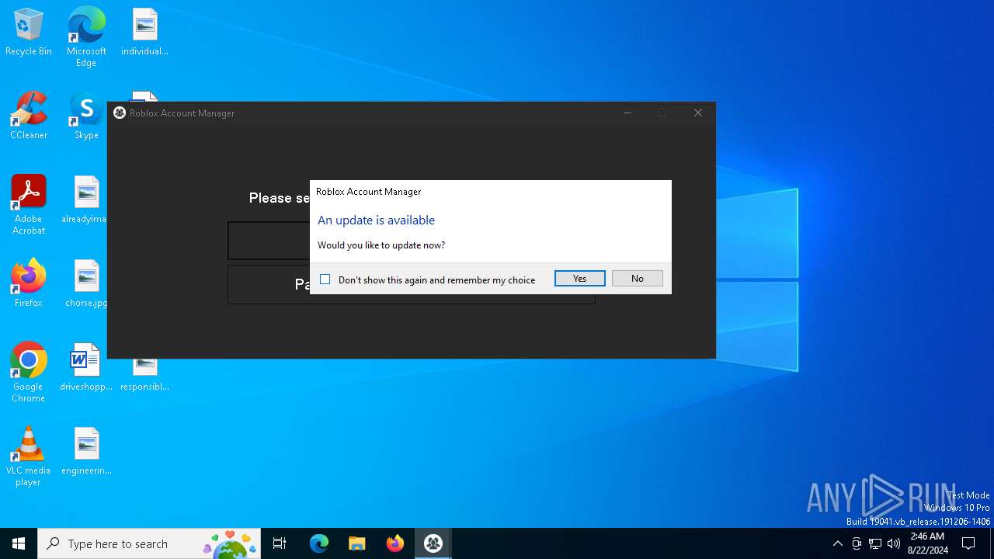
Task: Launch Edge from the taskbar
Action: 319,543
